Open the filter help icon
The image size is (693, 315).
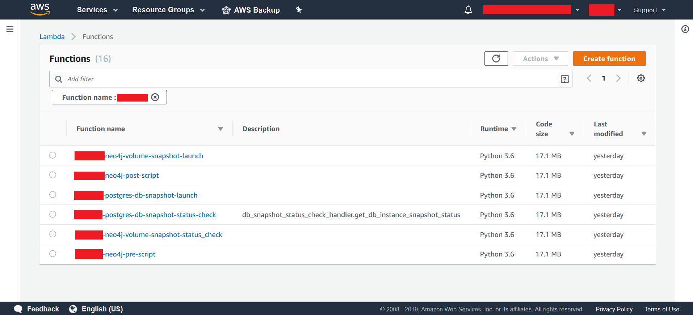click(564, 79)
